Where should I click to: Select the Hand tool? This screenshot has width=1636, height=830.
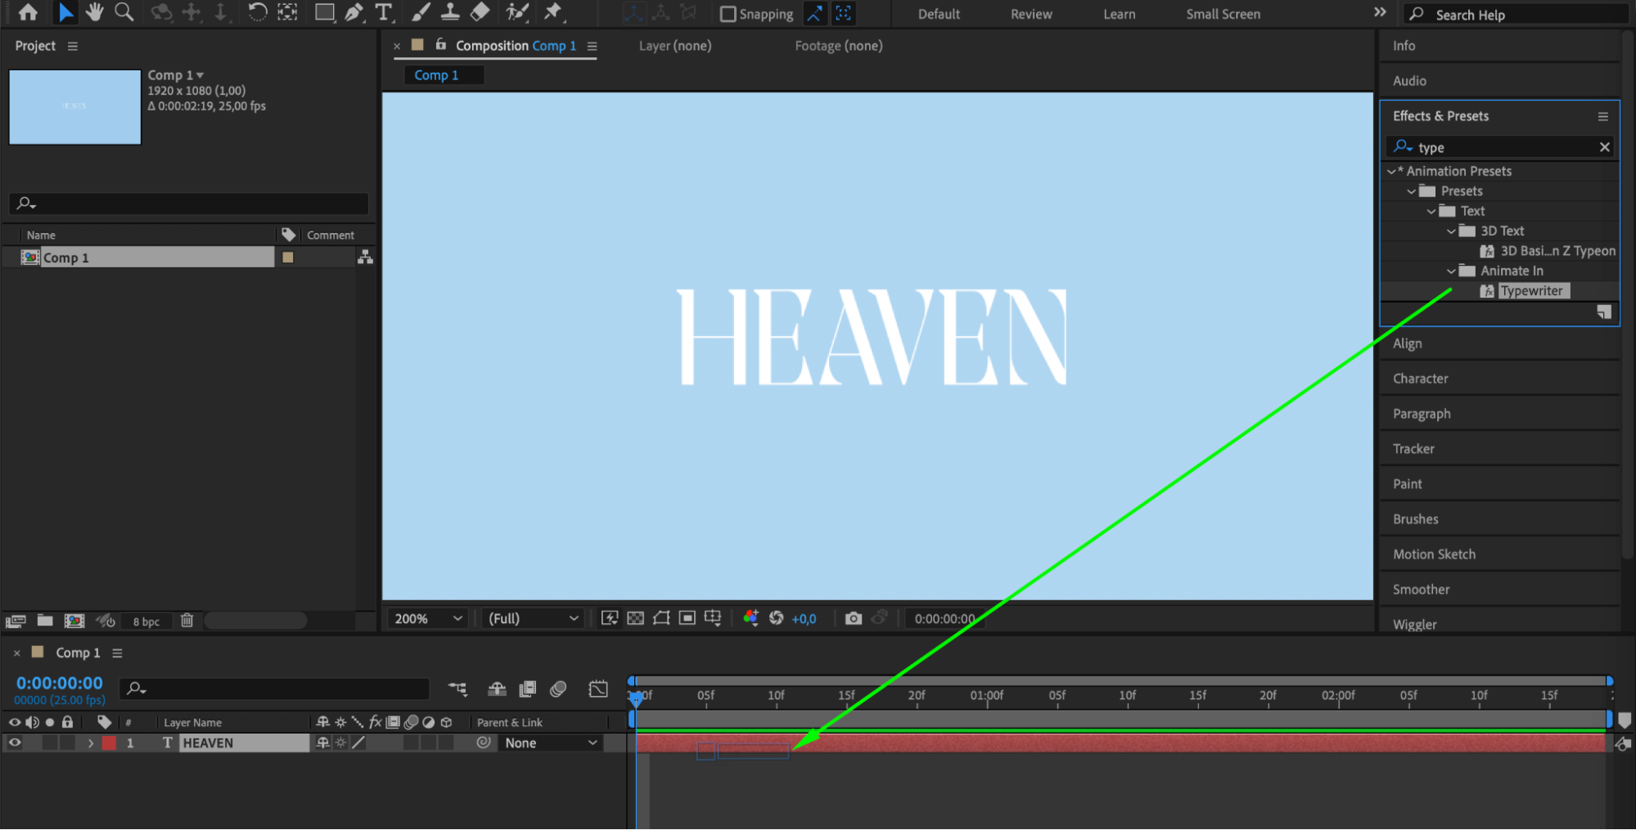95,12
